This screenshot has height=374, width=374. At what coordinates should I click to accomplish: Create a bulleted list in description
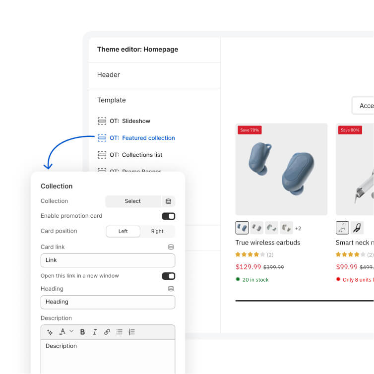point(119,332)
